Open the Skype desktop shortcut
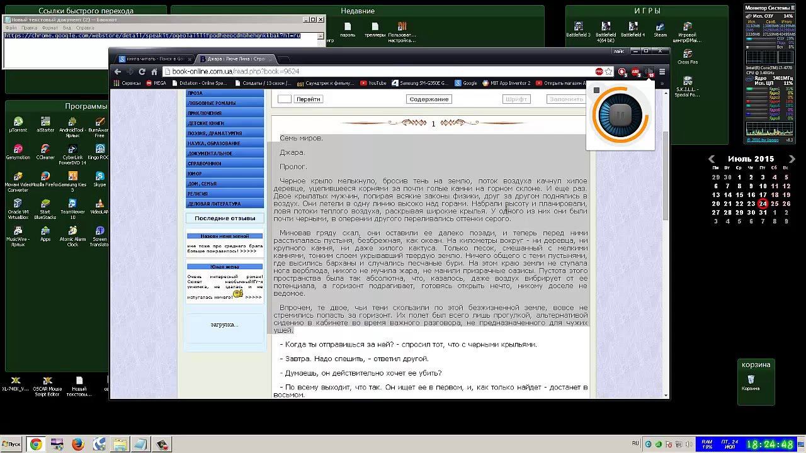The image size is (806, 453). [99, 179]
